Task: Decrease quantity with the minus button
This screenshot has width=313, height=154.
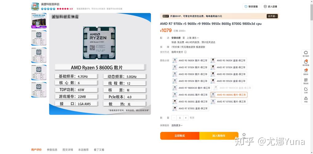Action: pos(174,118)
